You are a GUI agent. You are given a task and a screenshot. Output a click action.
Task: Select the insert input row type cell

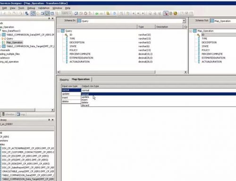pos(71,98)
